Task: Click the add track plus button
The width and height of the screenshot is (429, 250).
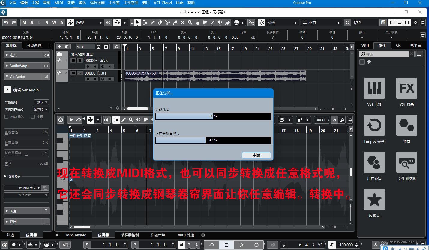Action: coord(59,47)
